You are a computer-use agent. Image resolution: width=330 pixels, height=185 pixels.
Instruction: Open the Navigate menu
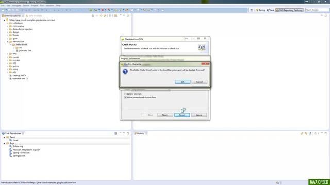coord(16,6)
